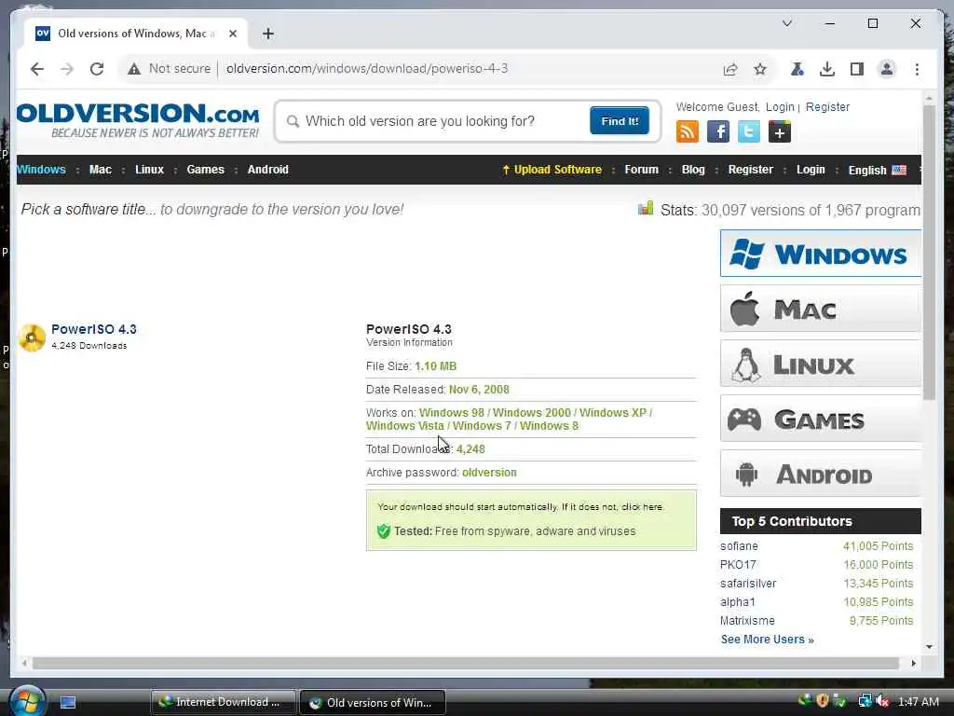Select the Mac nav menu item
This screenshot has width=954, height=716.
click(x=101, y=170)
